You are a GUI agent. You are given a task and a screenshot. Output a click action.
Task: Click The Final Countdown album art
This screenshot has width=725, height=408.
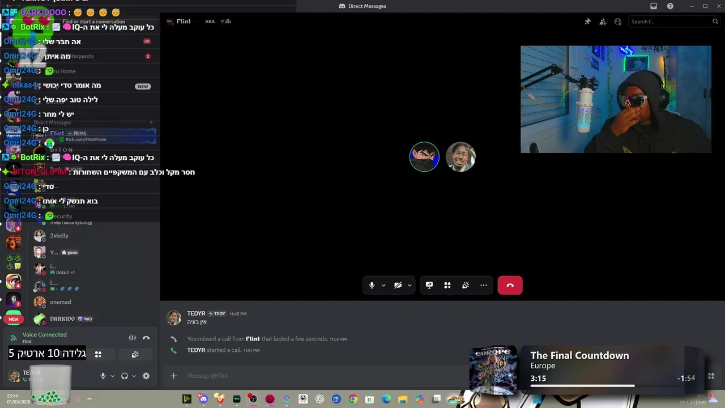click(493, 371)
